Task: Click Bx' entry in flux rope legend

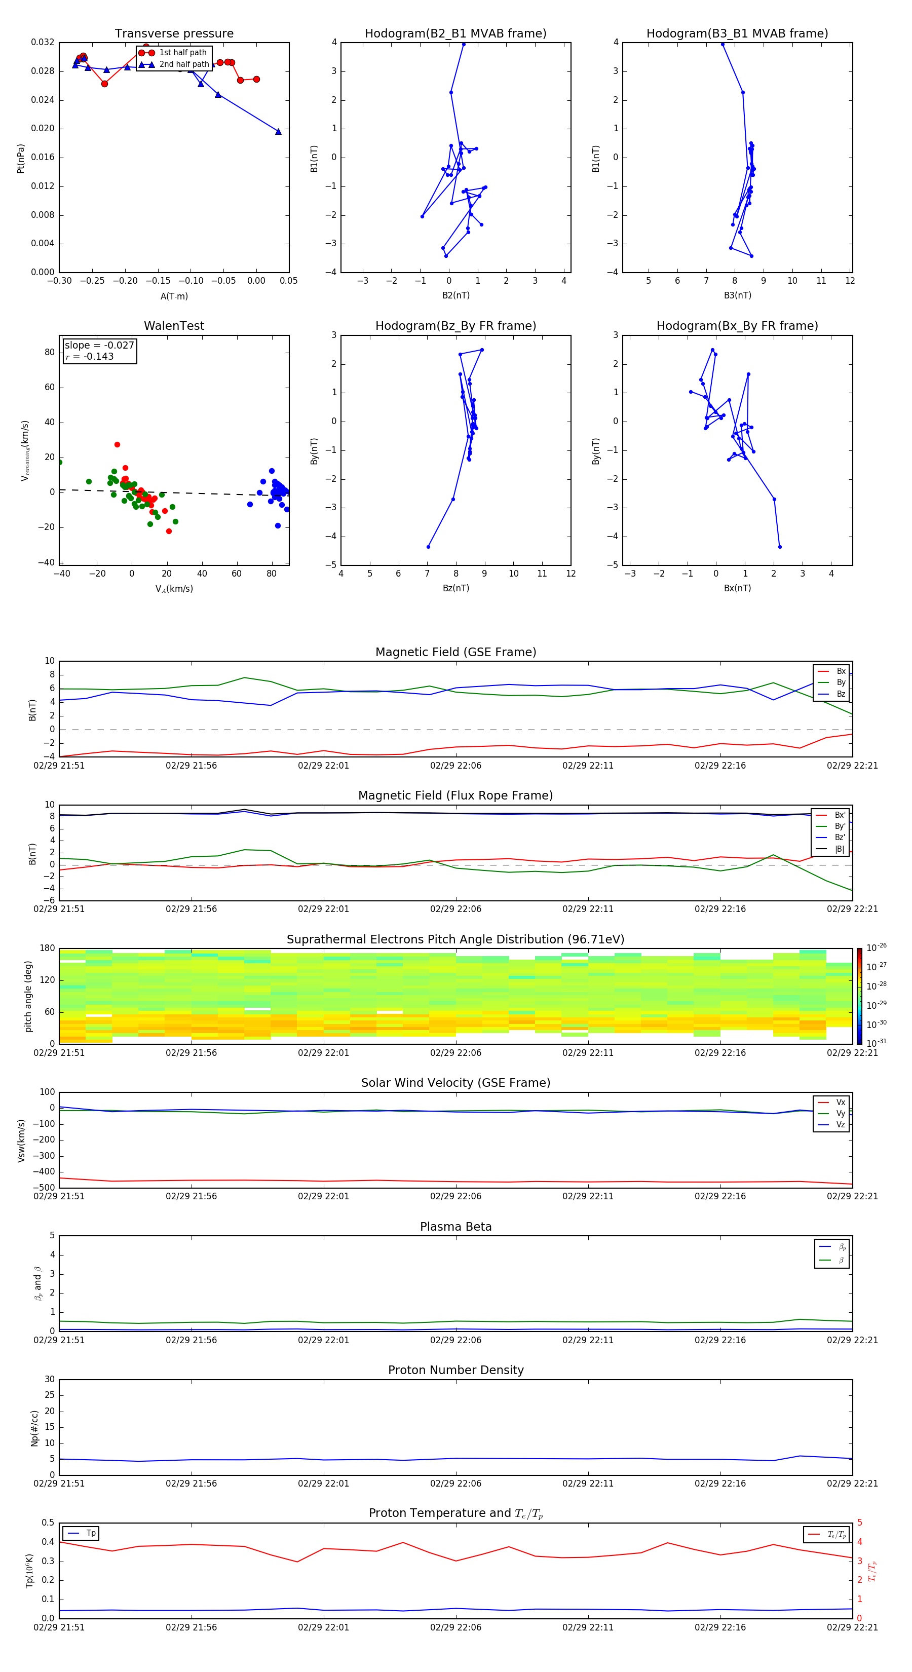Action: [831, 815]
